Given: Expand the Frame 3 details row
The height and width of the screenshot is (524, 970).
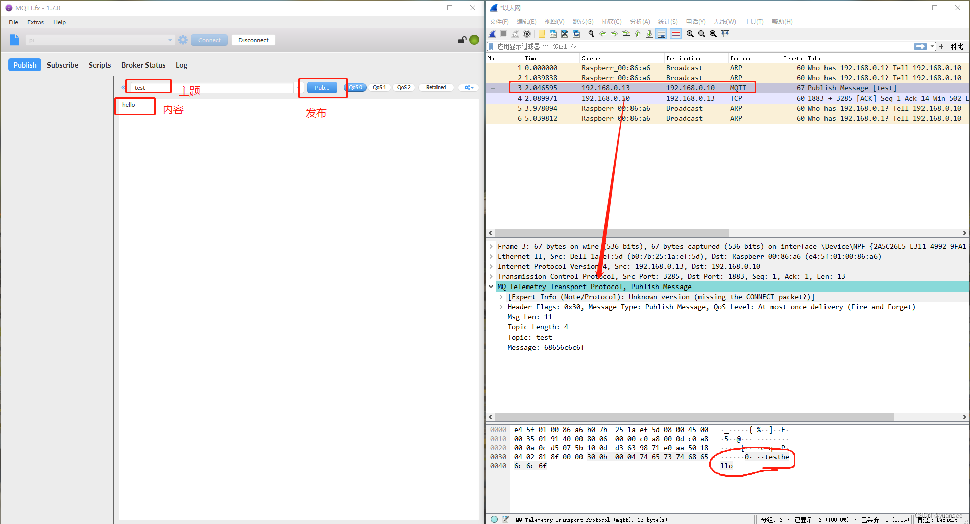Looking at the screenshot, I should pos(491,246).
